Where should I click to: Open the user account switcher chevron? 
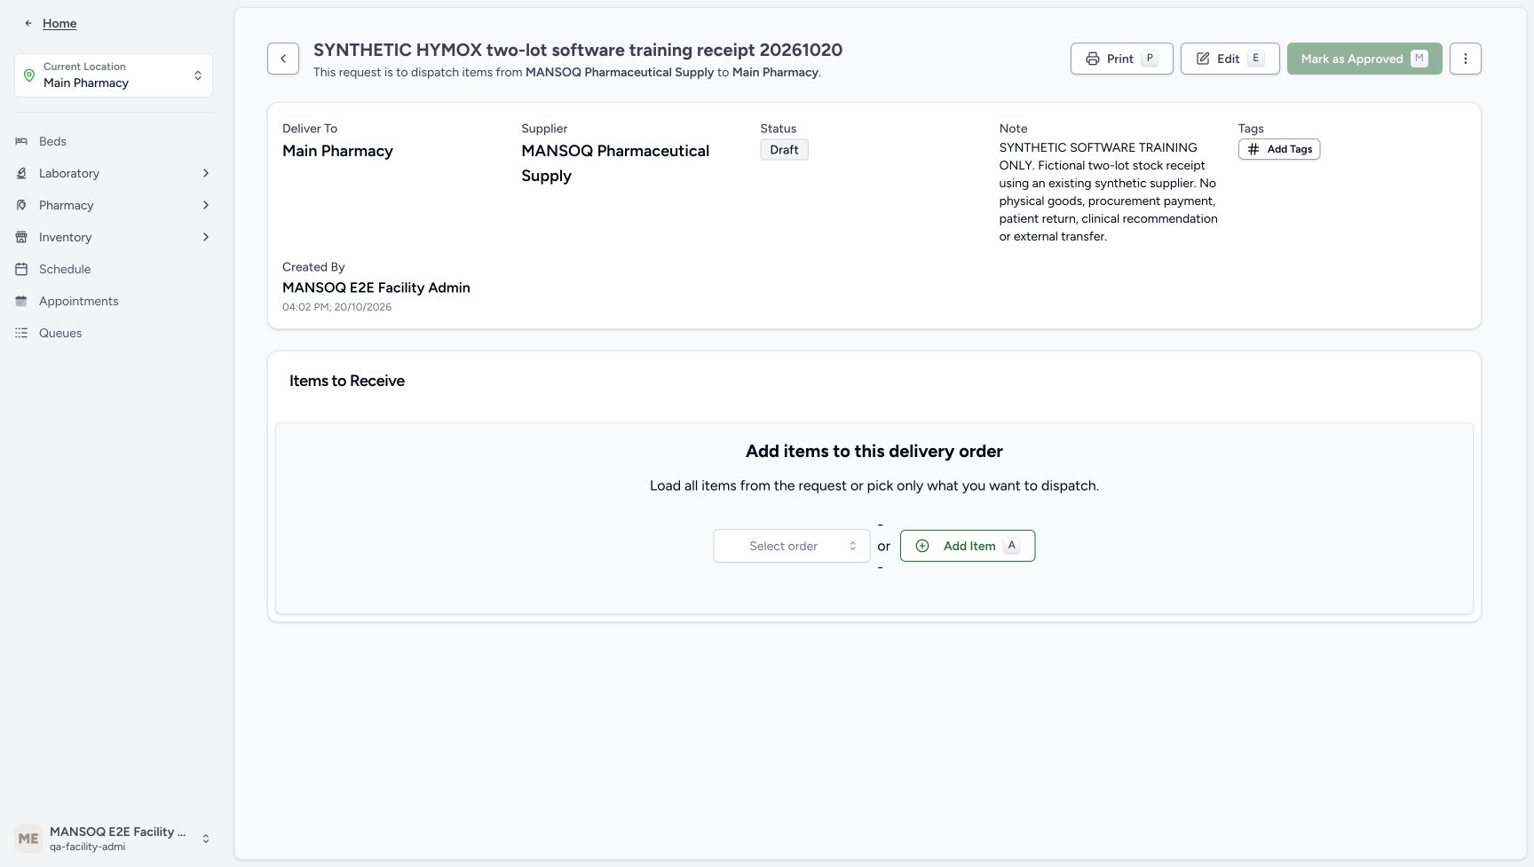tap(206, 839)
